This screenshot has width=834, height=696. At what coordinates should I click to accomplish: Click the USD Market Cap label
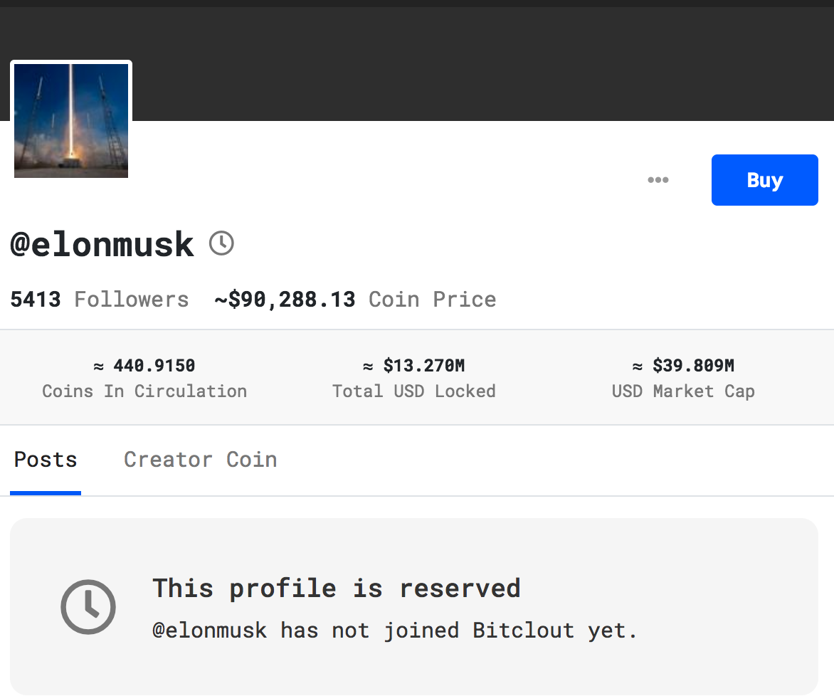(683, 391)
